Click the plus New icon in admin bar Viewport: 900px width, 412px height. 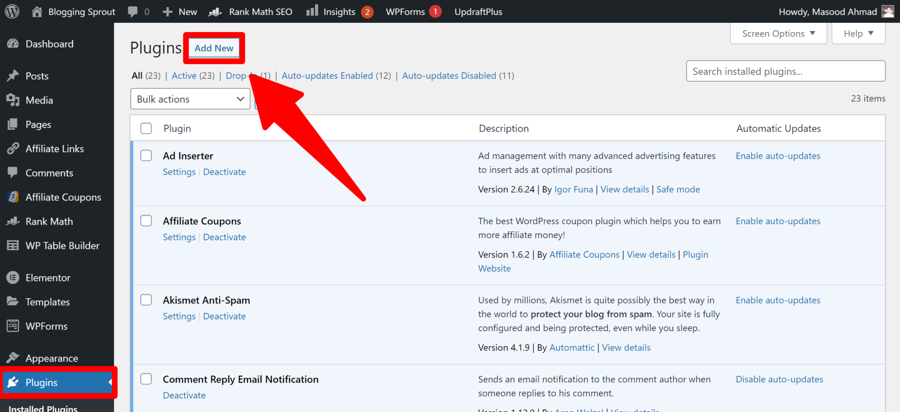pos(167,12)
